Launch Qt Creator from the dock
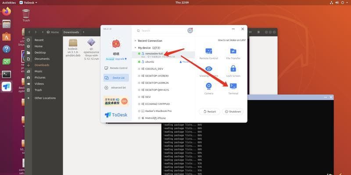 [7, 62]
